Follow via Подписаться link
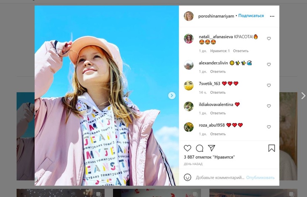This screenshot has width=307, height=197. pos(251,16)
